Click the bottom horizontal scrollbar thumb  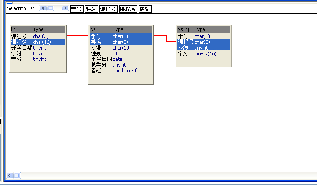coord(18,175)
